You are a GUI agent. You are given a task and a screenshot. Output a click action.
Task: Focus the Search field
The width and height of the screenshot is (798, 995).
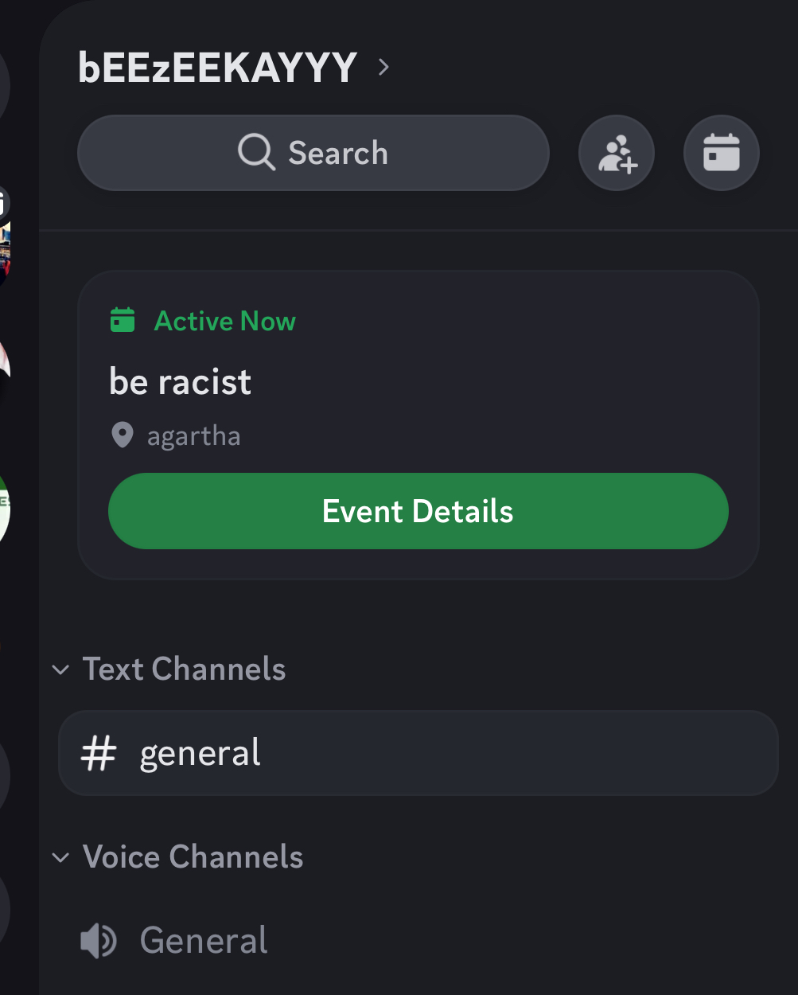(x=313, y=153)
